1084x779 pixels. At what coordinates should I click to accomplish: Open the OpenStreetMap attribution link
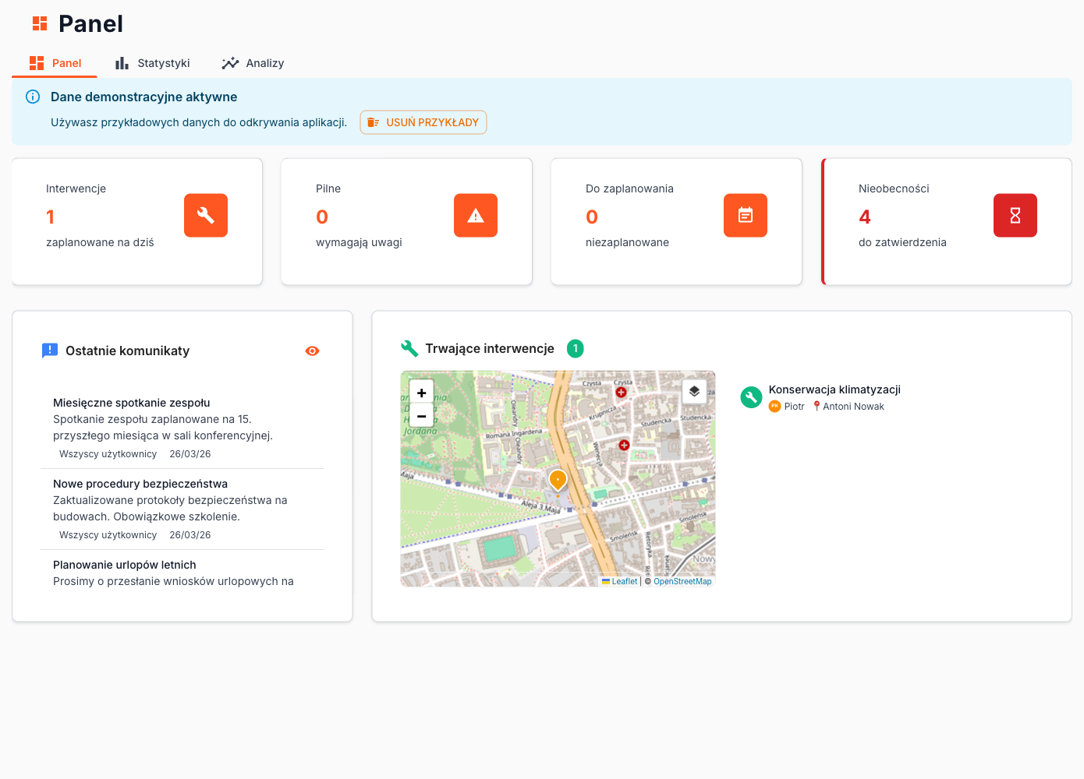tap(682, 581)
